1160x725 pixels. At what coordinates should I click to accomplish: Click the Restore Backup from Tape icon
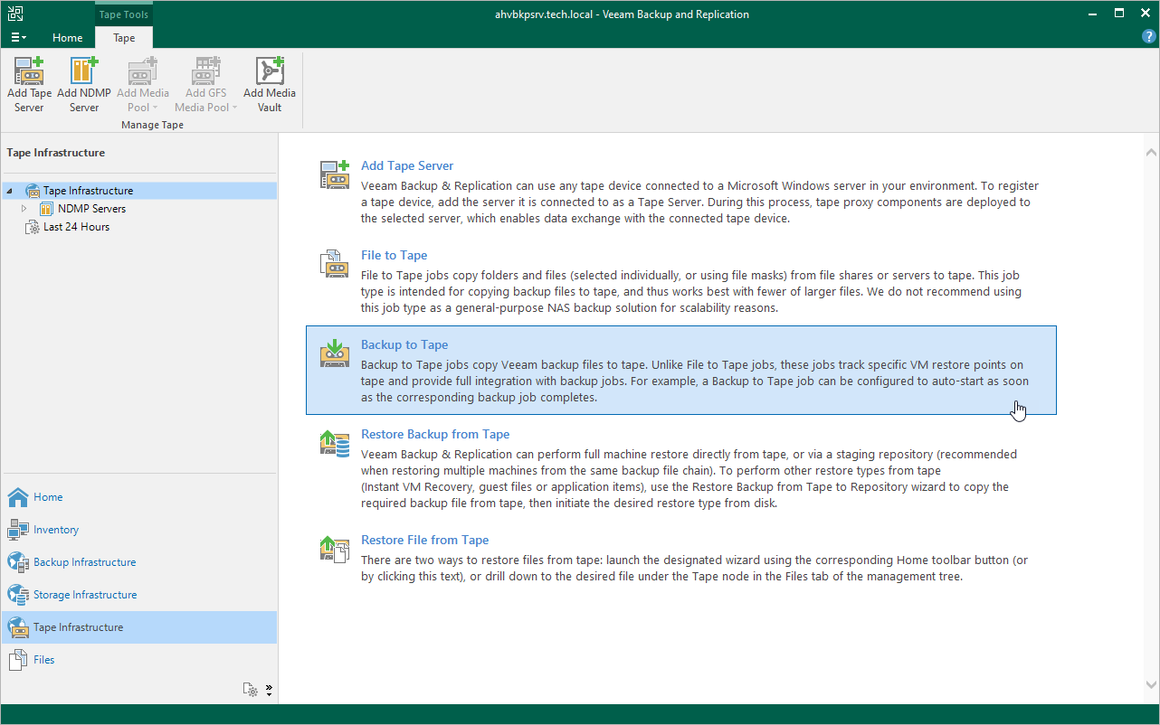click(335, 442)
